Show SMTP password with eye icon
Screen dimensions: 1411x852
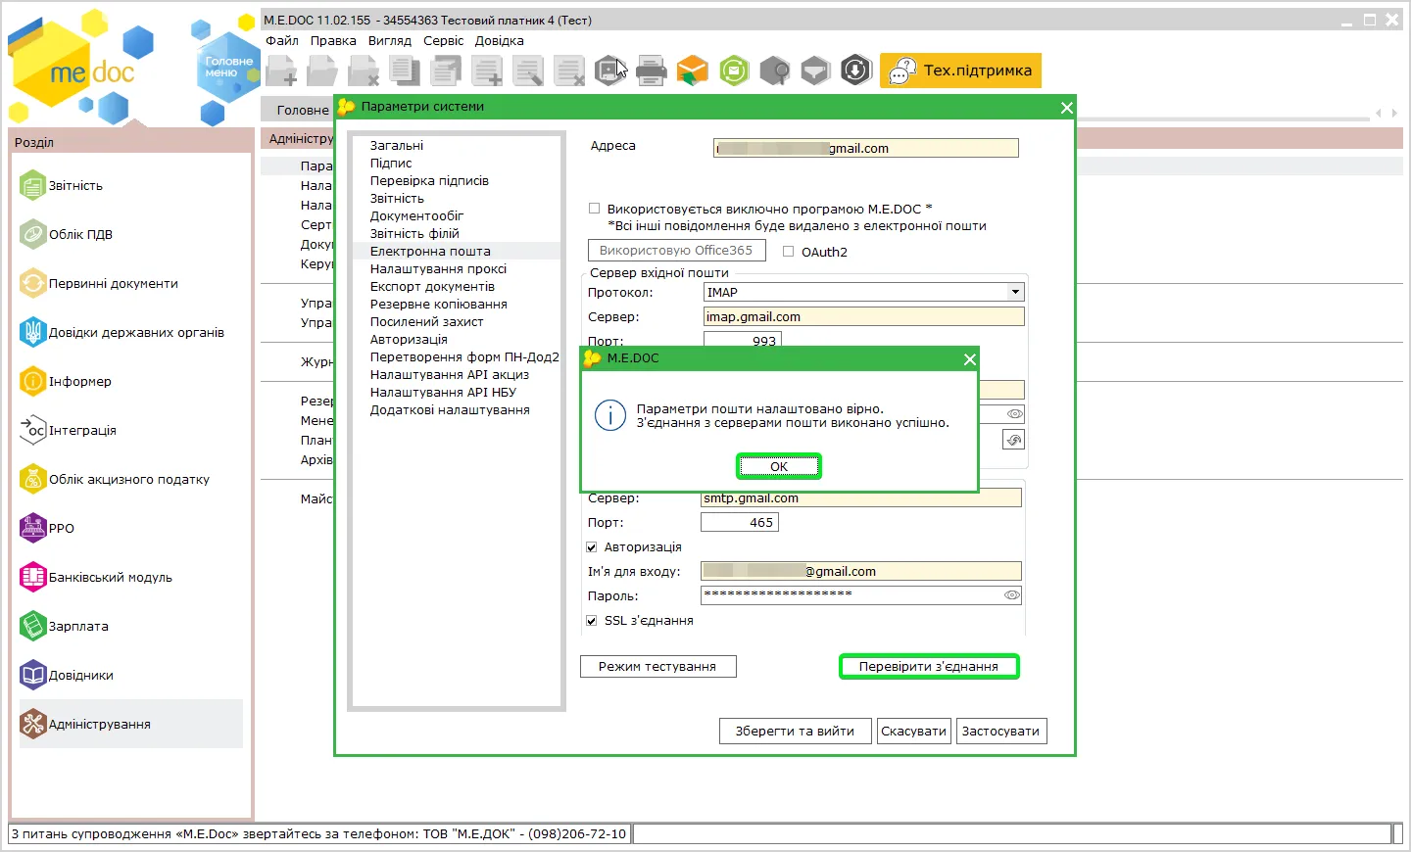pos(1012,595)
